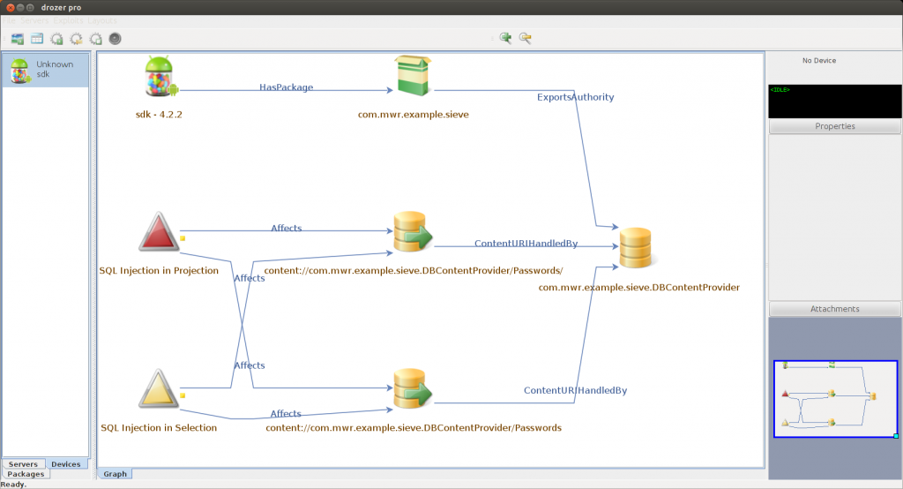Click the 'Ready.' status bar text
The image size is (903, 489).
[x=13, y=485]
